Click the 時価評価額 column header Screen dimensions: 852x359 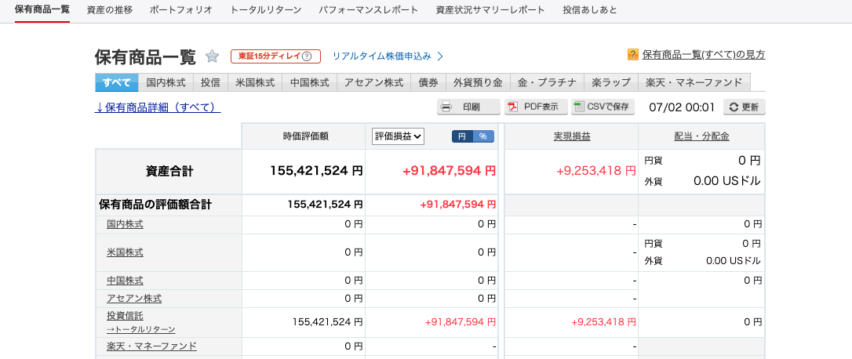pos(305,136)
